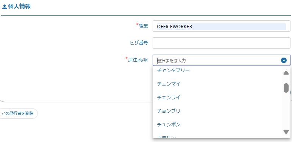Click the dropdown list's scroll up arrow
The height and width of the screenshot is (142, 292).
click(286, 73)
